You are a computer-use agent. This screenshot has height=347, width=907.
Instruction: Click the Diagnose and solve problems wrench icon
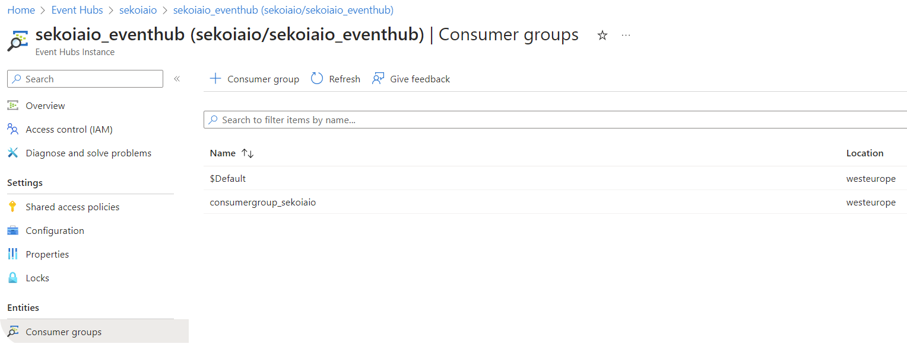tap(12, 153)
